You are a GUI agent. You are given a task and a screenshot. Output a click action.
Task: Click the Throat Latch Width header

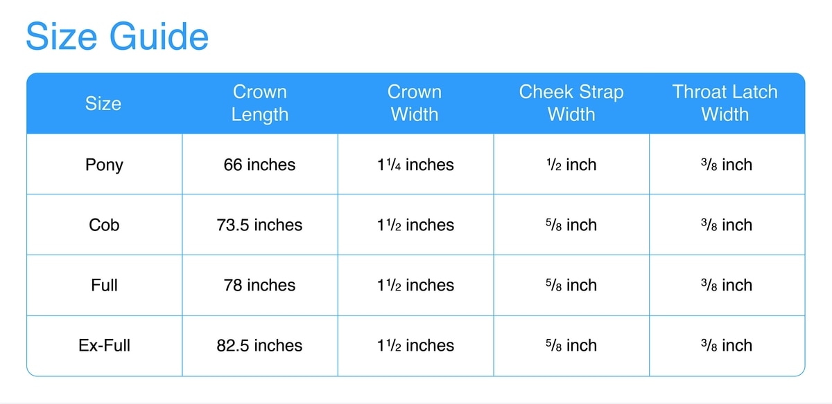pos(725,104)
